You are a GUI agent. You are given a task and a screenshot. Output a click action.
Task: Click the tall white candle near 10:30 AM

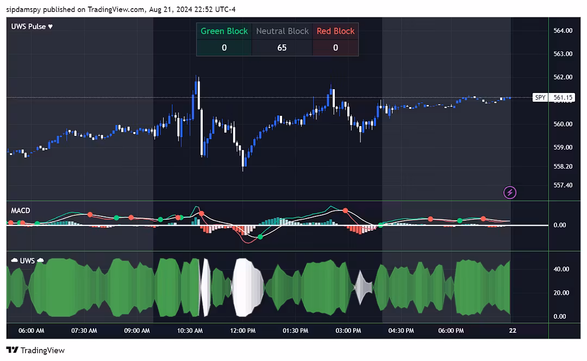pyautogui.click(x=198, y=95)
